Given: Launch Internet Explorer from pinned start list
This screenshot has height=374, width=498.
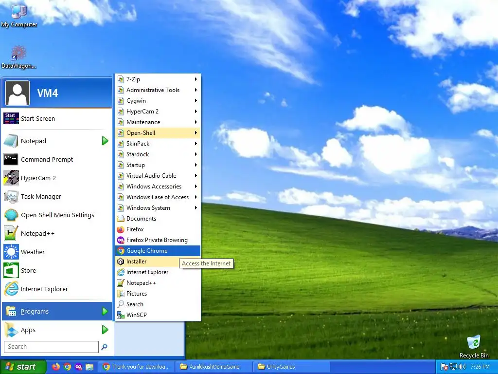Looking at the screenshot, I should (56, 289).
